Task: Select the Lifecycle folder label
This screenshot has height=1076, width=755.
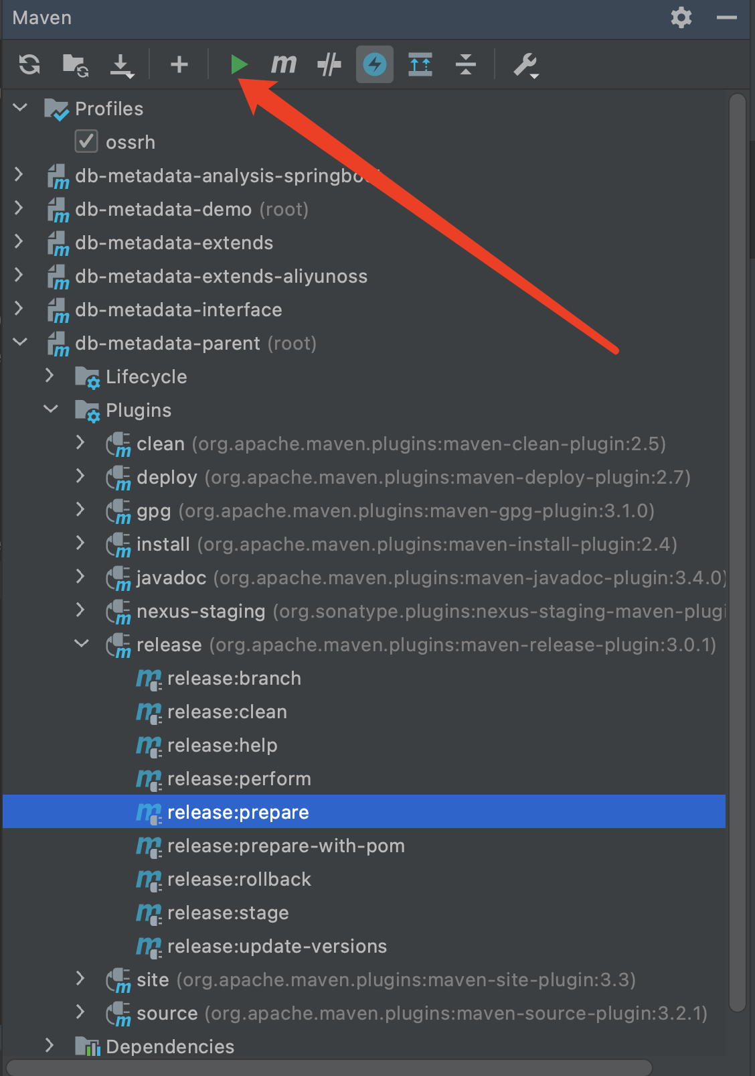Action: tap(147, 377)
